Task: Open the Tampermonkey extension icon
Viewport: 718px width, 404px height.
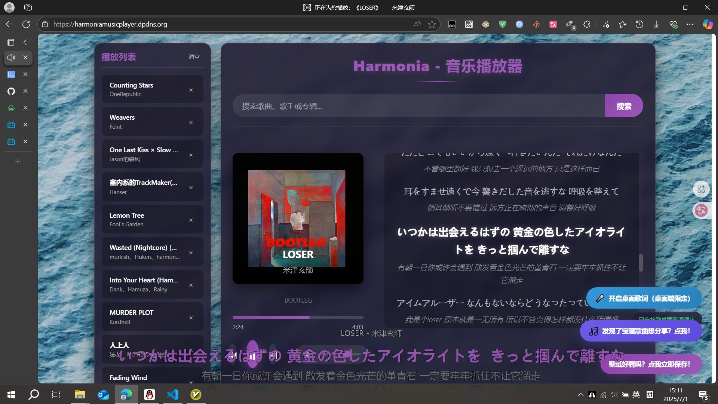Action: tap(452, 24)
